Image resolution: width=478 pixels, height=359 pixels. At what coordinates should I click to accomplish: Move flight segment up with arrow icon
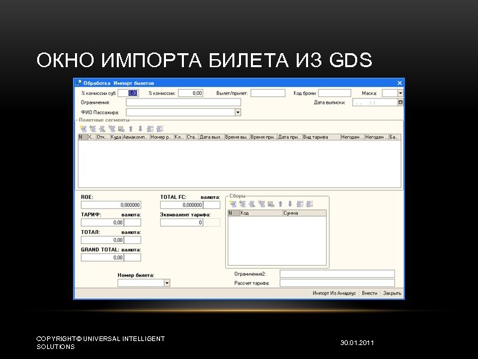[x=131, y=129]
